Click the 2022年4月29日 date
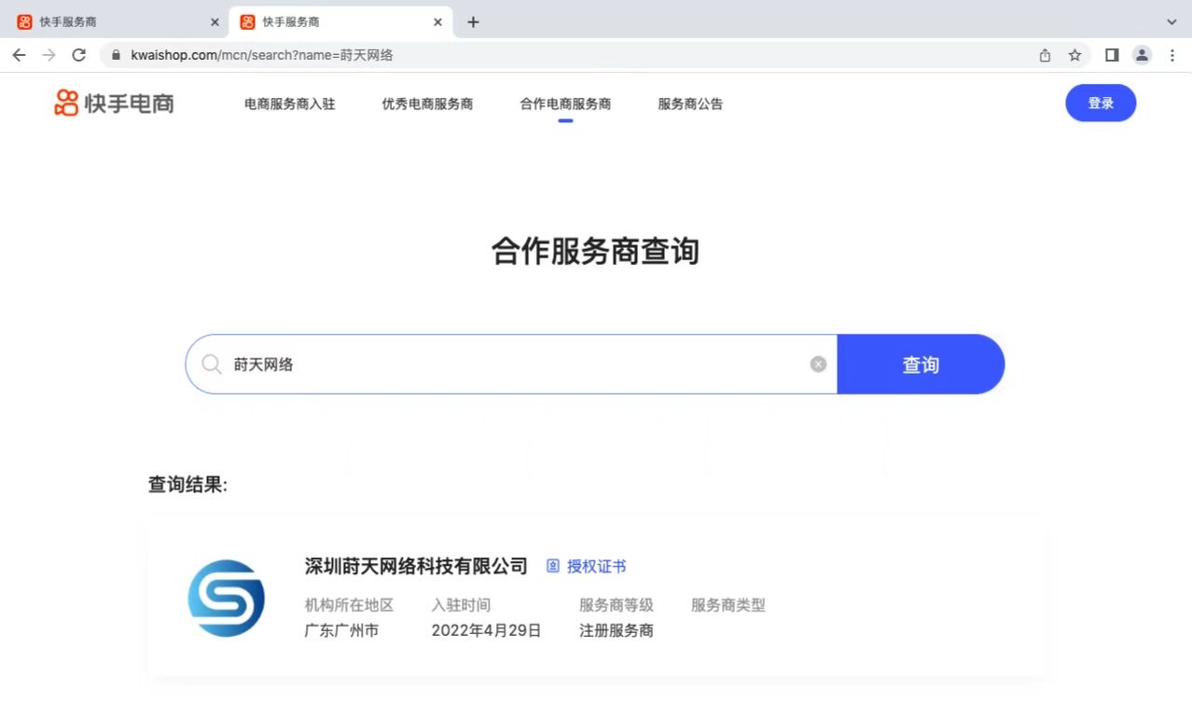1192x703 pixels. tap(486, 630)
